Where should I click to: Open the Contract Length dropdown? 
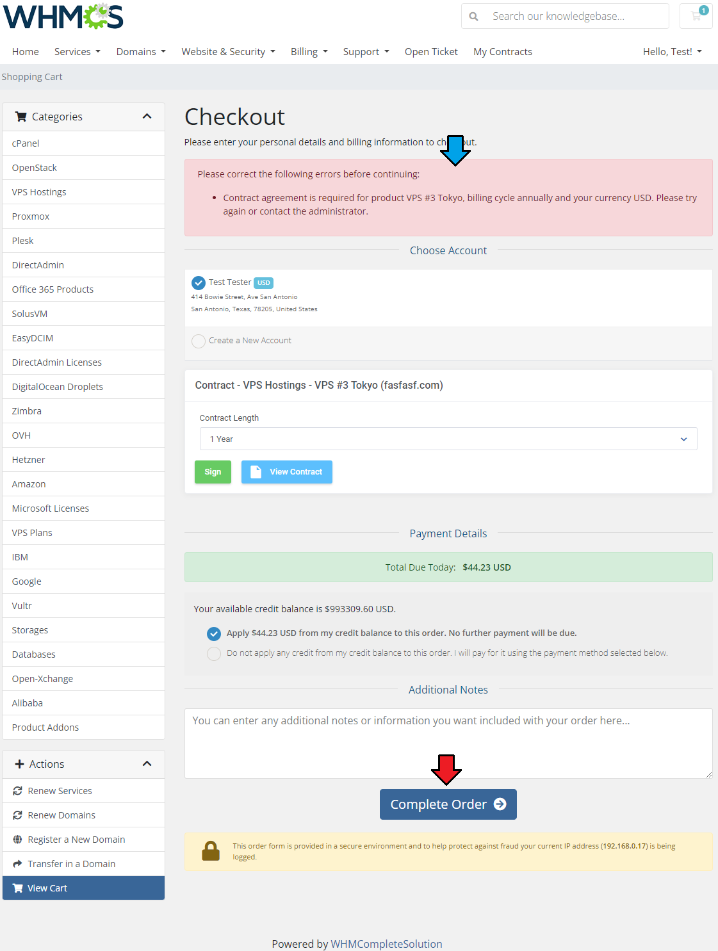tap(448, 439)
